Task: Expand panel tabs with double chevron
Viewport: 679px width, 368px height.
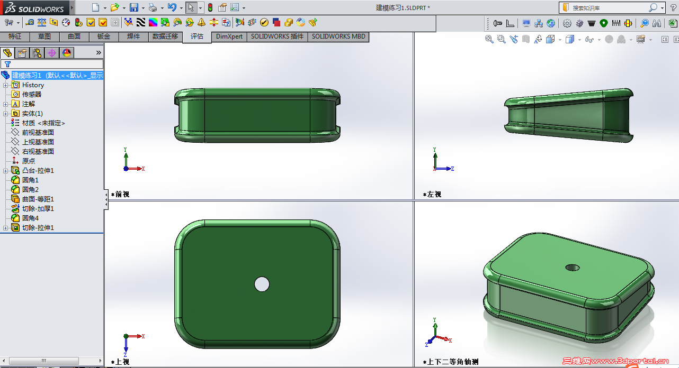Action: tap(98, 53)
